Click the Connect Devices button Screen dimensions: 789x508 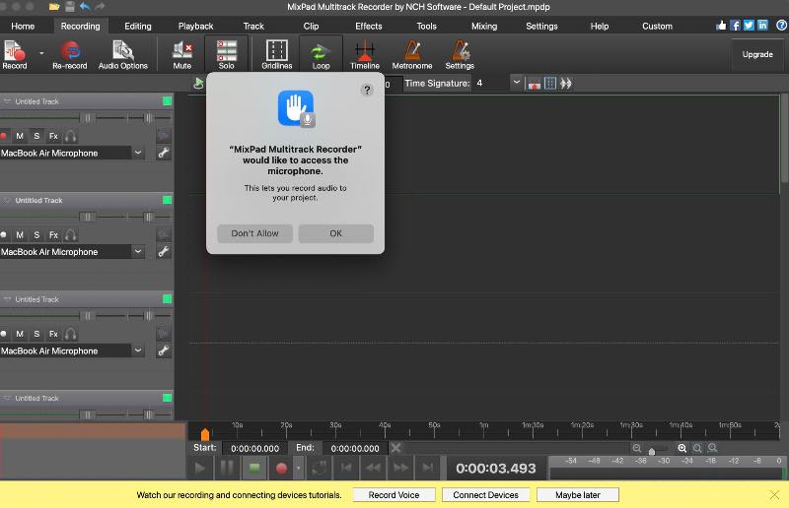tap(485, 494)
